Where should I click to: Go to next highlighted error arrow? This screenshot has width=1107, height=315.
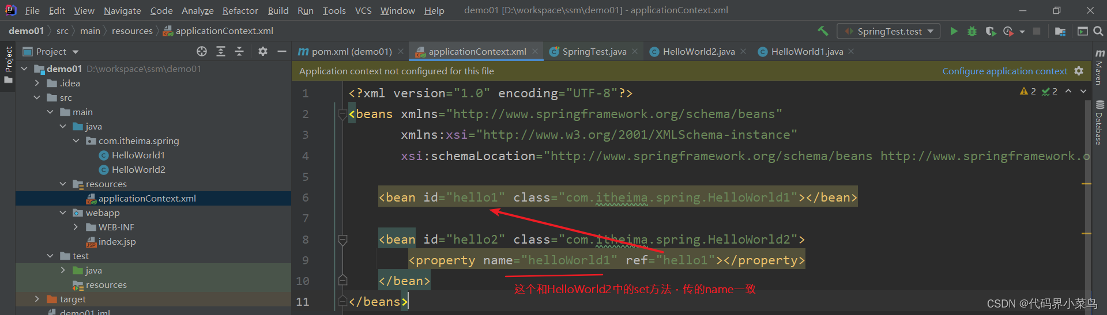pos(1083,91)
